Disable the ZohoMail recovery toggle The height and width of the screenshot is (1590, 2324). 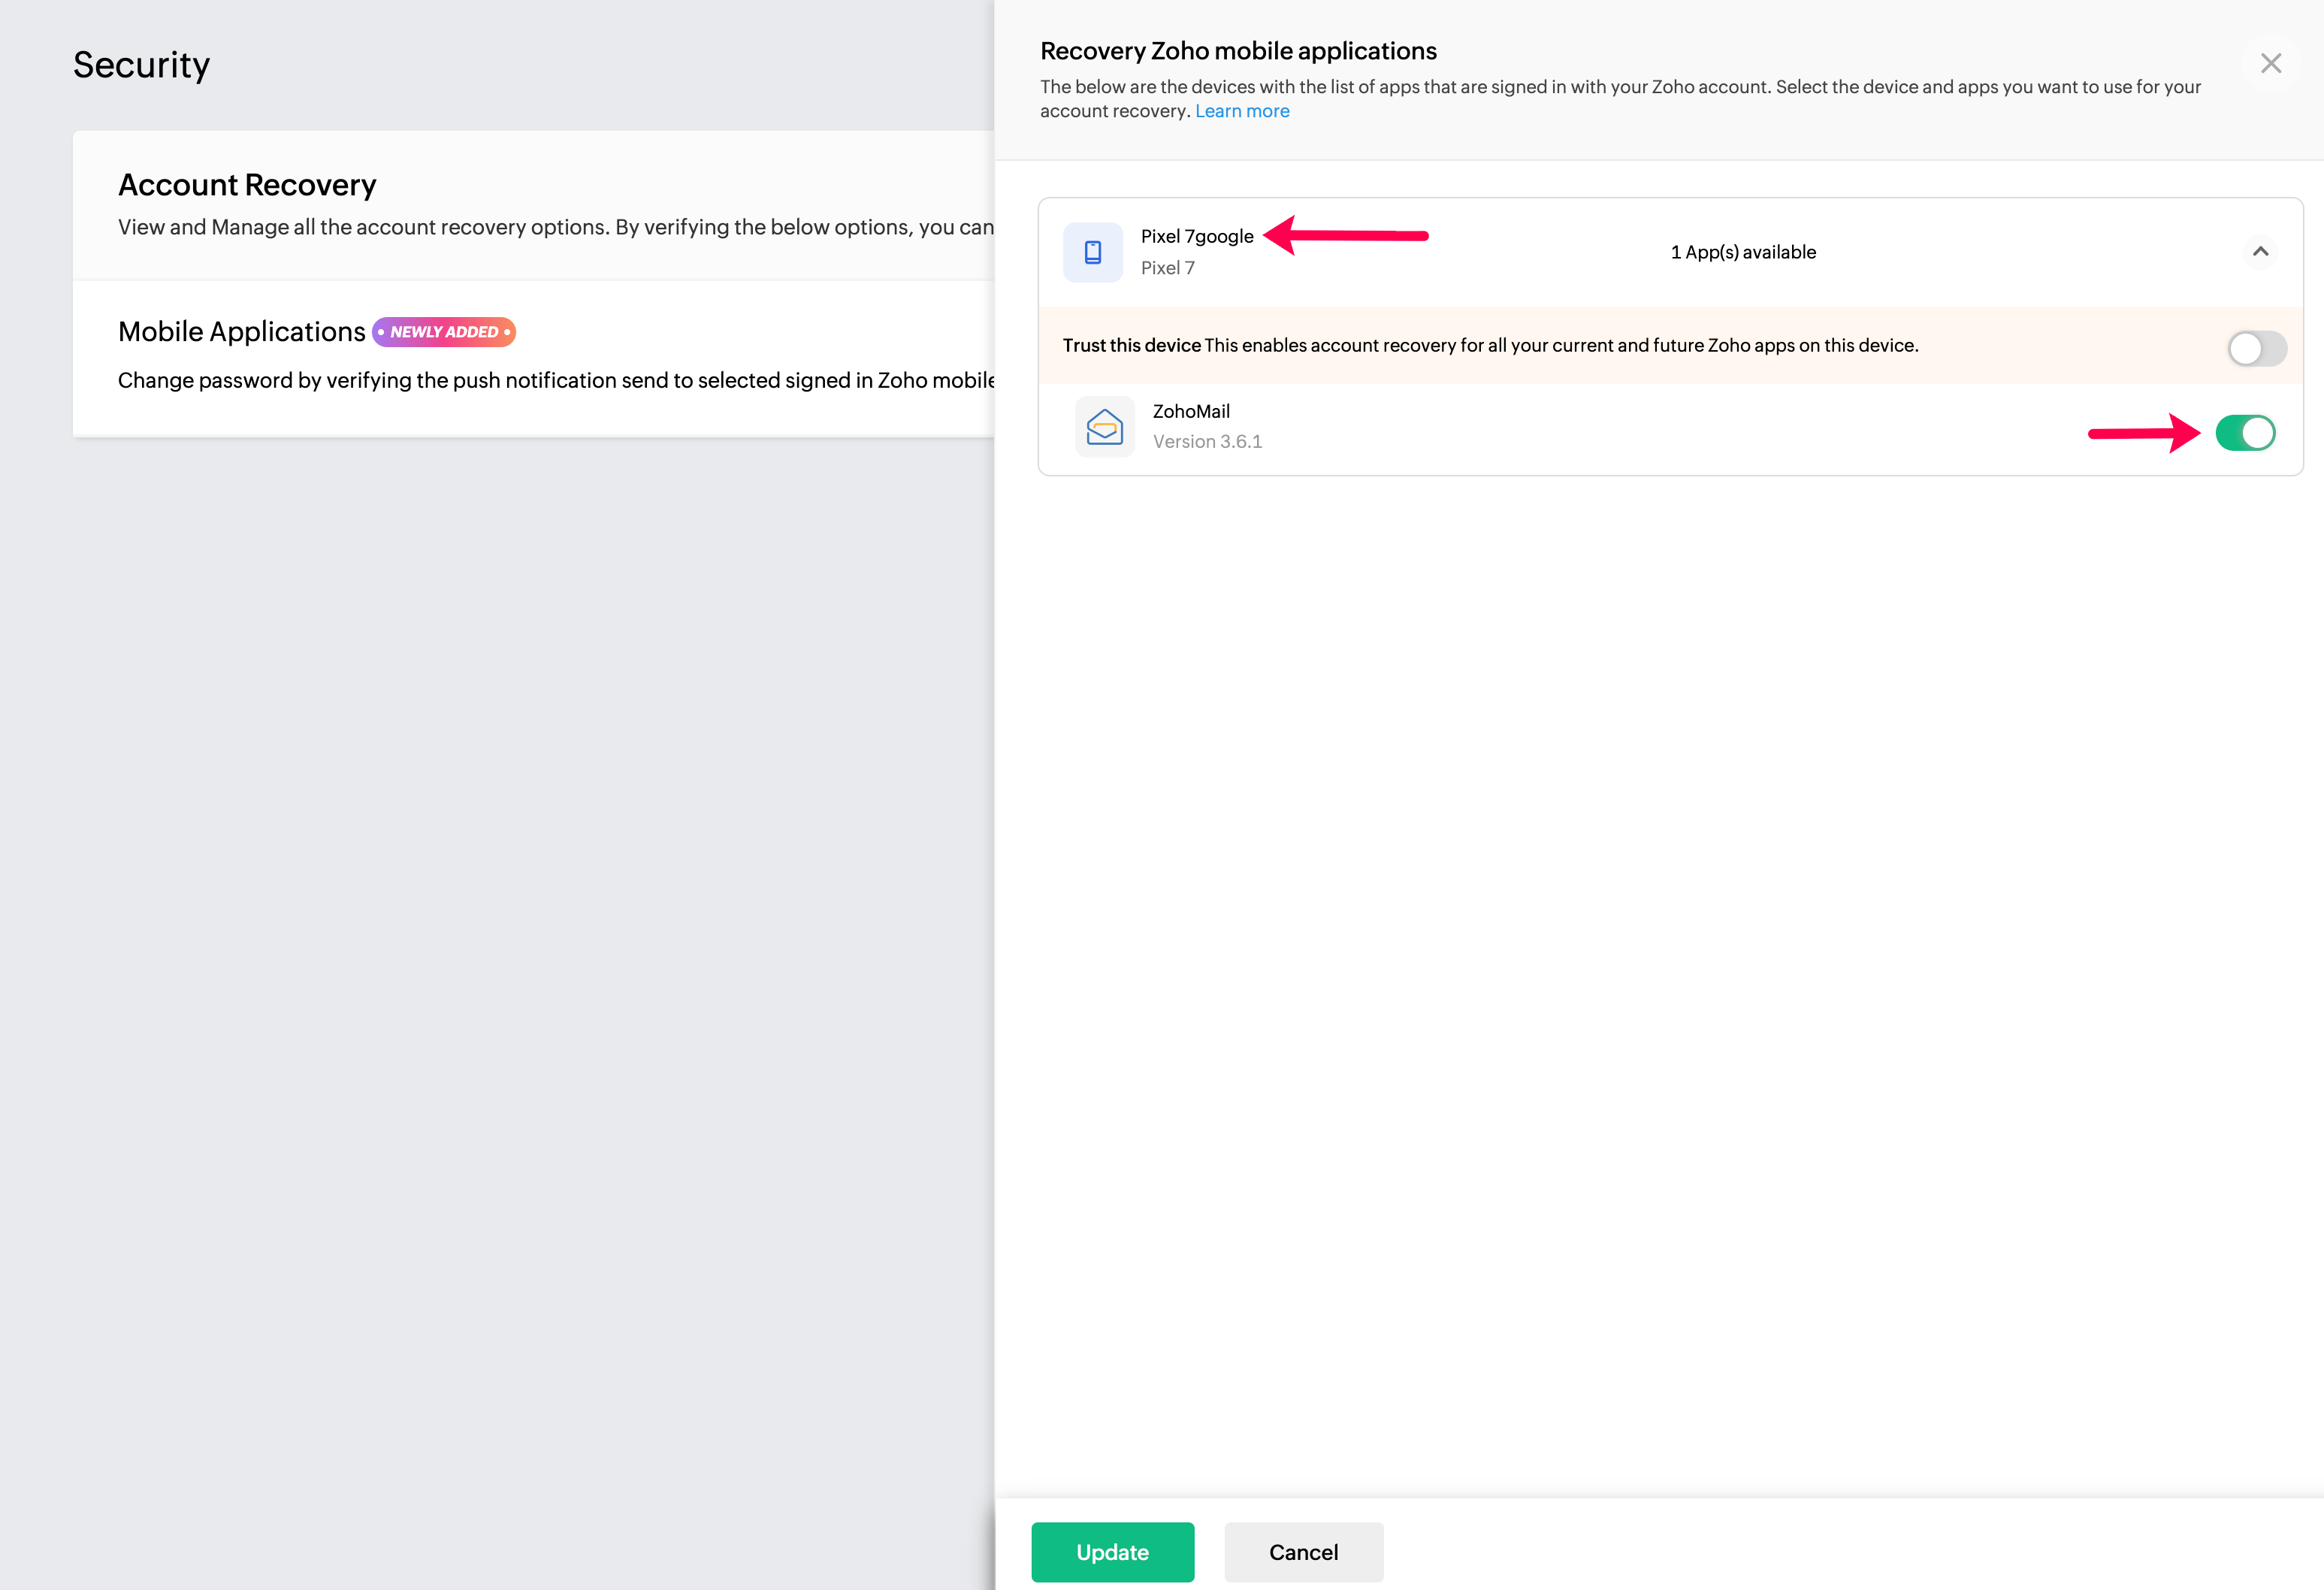point(2245,433)
